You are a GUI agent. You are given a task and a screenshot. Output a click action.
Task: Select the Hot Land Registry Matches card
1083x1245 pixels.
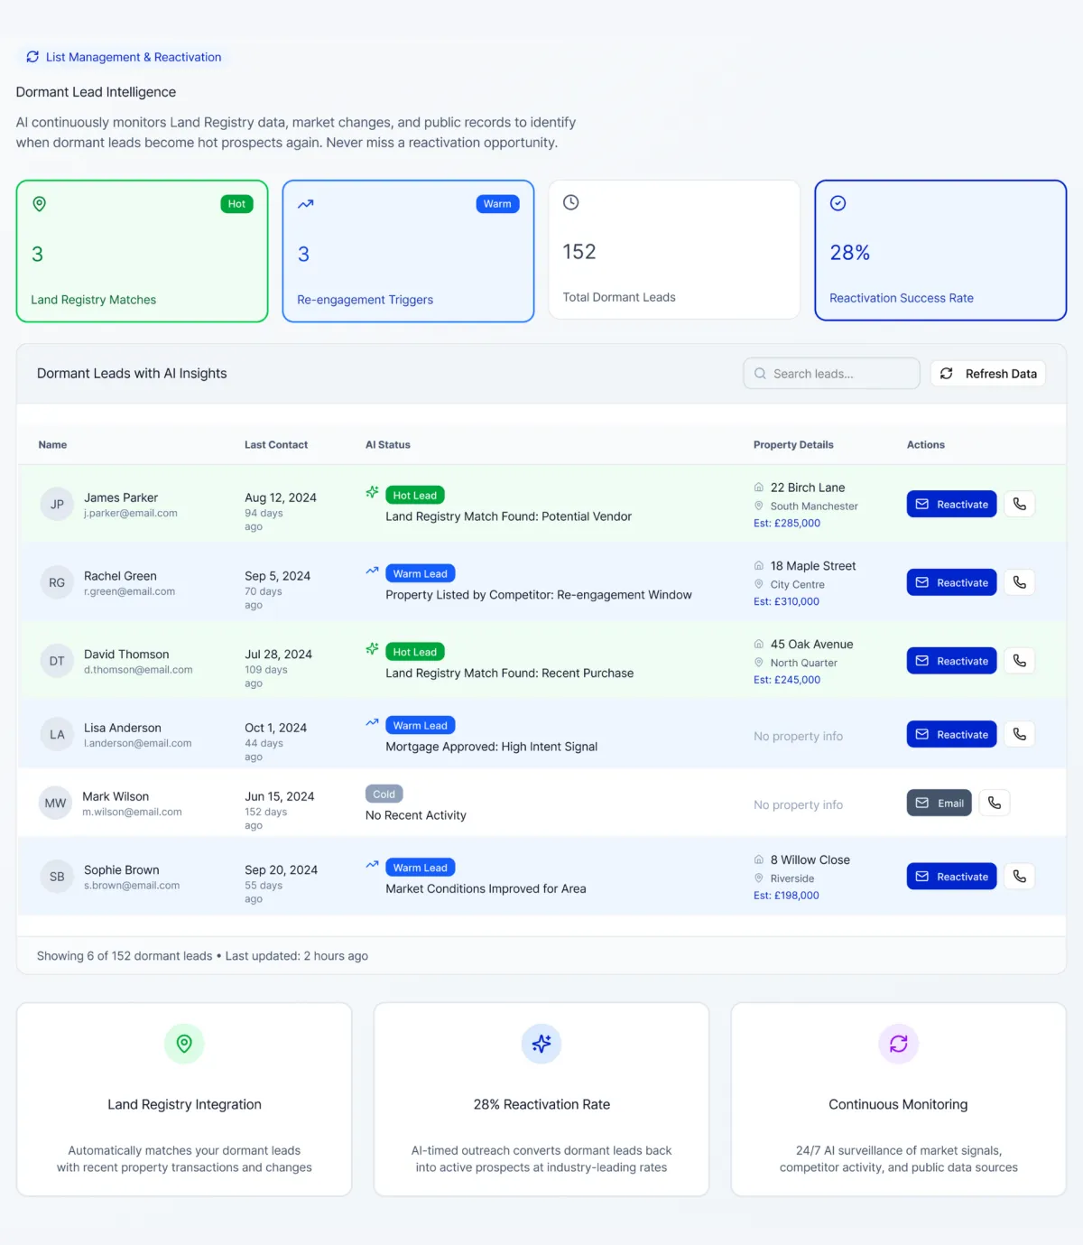point(142,251)
